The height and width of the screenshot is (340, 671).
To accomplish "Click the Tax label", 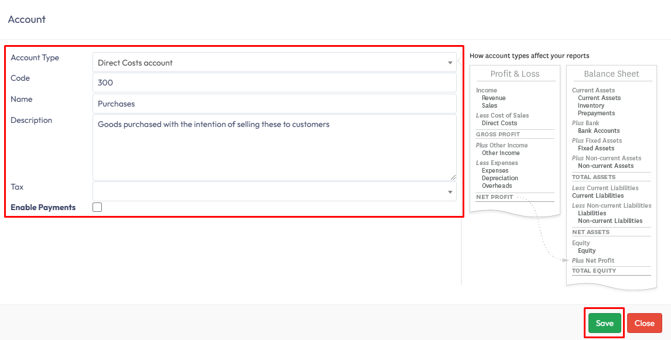I will click(x=17, y=187).
